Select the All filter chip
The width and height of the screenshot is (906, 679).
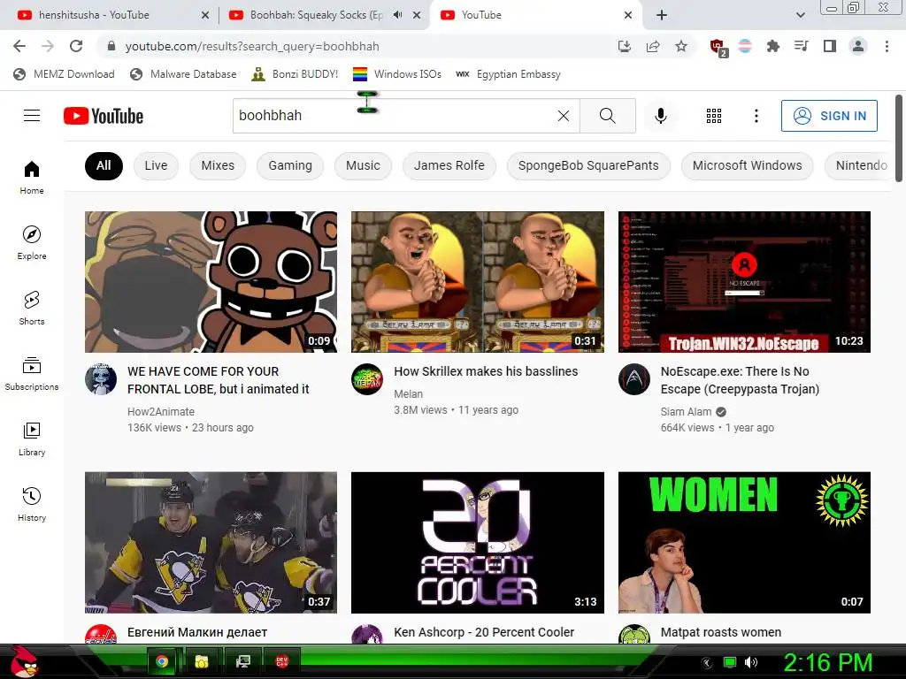tap(104, 165)
